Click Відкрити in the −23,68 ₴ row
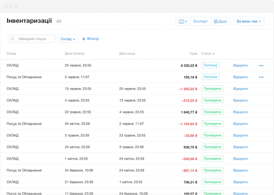The width and height of the screenshot is (274, 195). 240,135
